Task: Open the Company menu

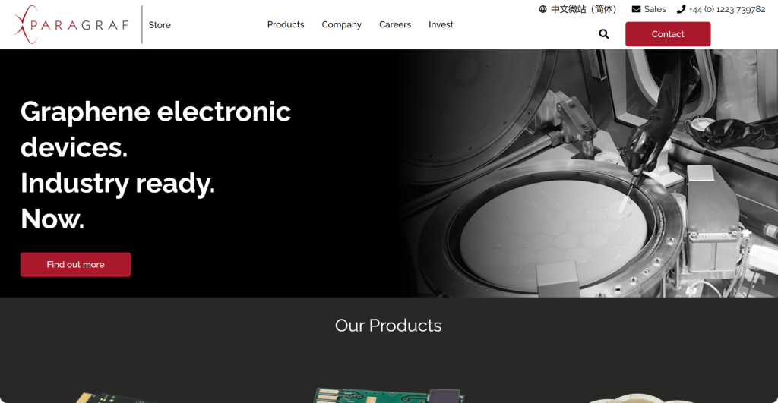Action: tap(341, 25)
